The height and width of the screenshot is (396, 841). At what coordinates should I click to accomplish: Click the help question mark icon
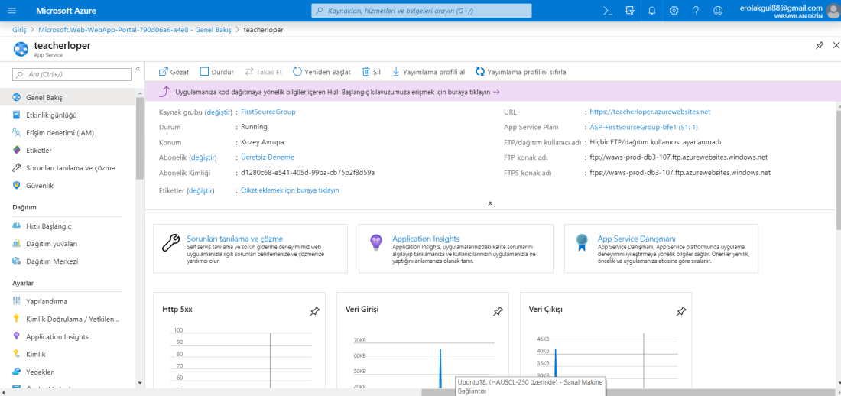tap(696, 11)
